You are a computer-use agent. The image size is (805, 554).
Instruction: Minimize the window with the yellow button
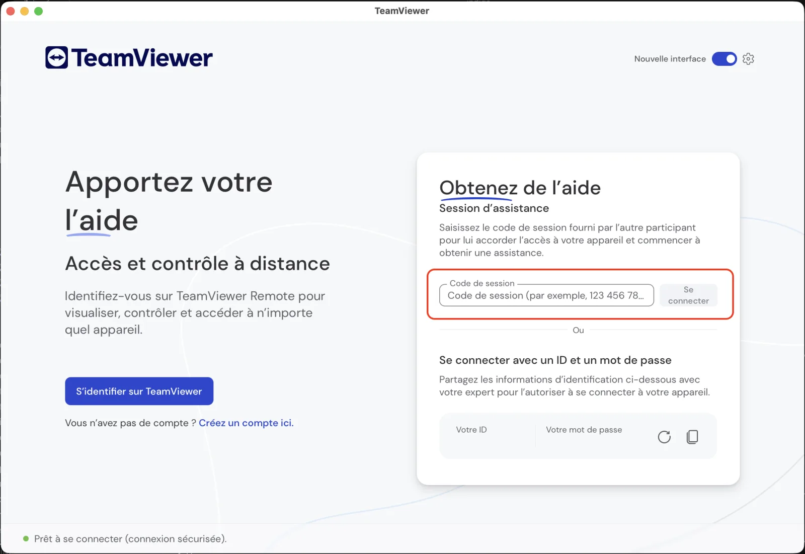pyautogui.click(x=24, y=11)
